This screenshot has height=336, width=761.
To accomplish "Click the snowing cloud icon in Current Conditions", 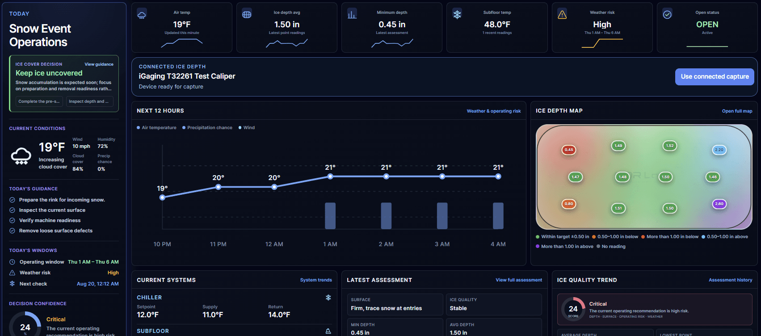I will click(x=21, y=156).
